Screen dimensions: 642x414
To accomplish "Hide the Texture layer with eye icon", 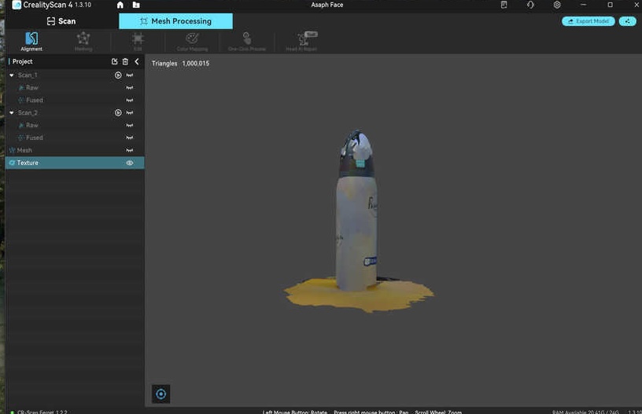I will [x=130, y=163].
